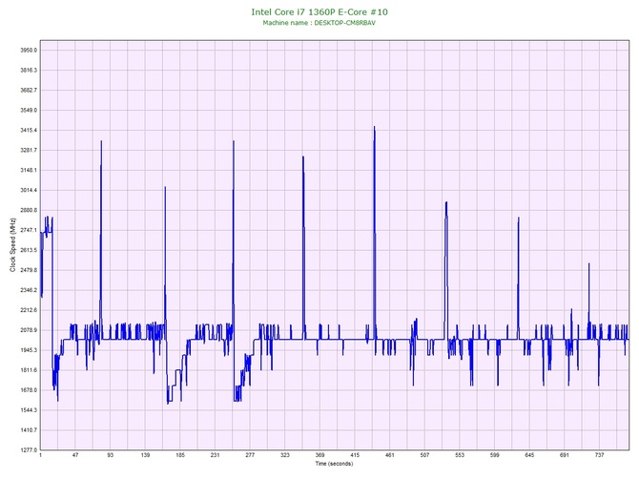Screen dimensions: 639x480
Task: Click the y-axis value 2613.5
Action: 29,250
